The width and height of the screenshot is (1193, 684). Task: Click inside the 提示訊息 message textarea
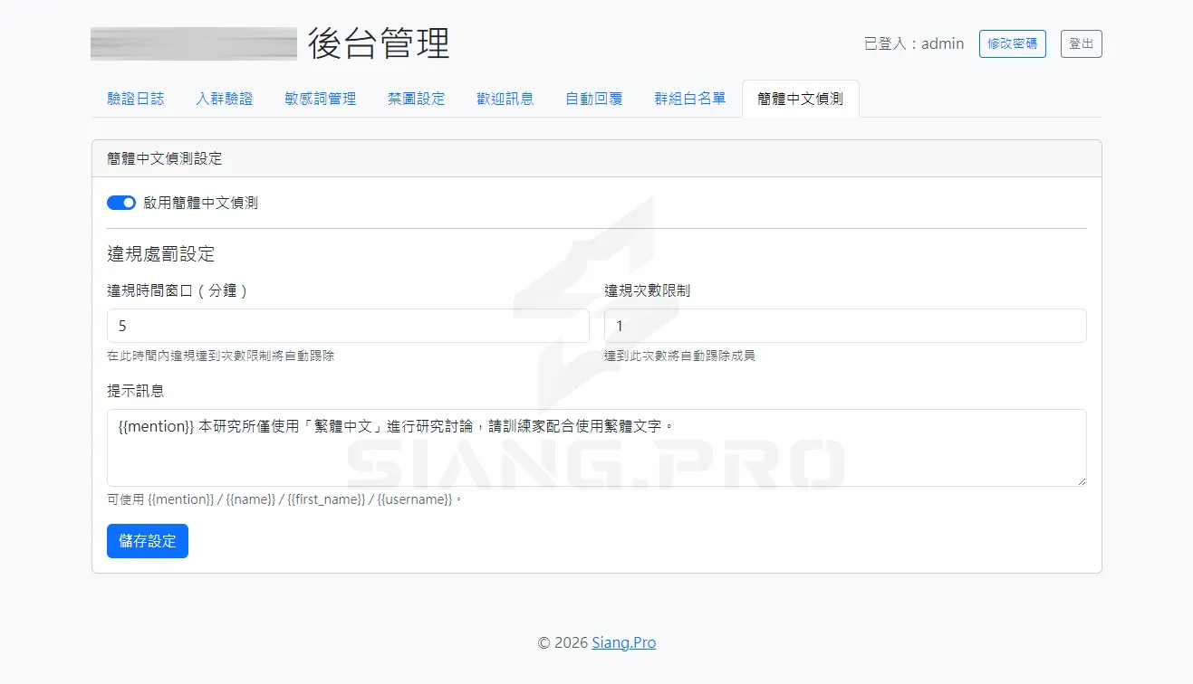tap(596, 447)
